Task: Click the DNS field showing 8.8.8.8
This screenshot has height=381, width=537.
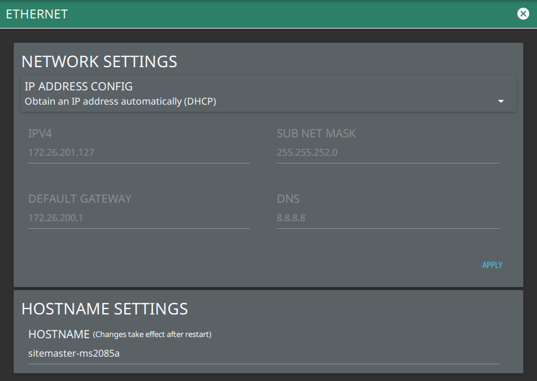Action: (x=387, y=218)
